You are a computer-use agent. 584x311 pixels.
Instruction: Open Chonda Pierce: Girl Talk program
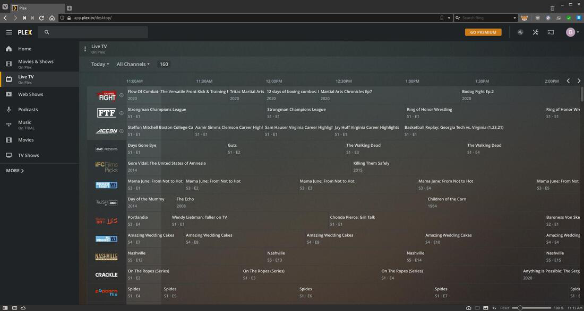436,221
